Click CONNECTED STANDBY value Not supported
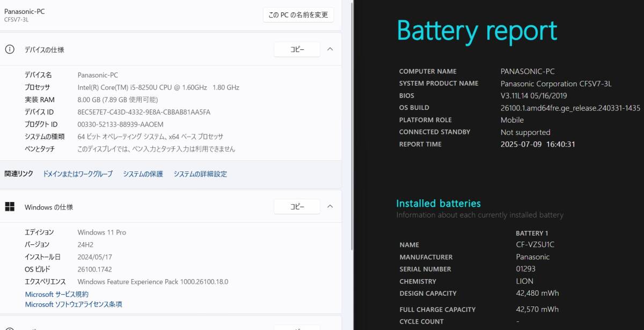 (525, 132)
